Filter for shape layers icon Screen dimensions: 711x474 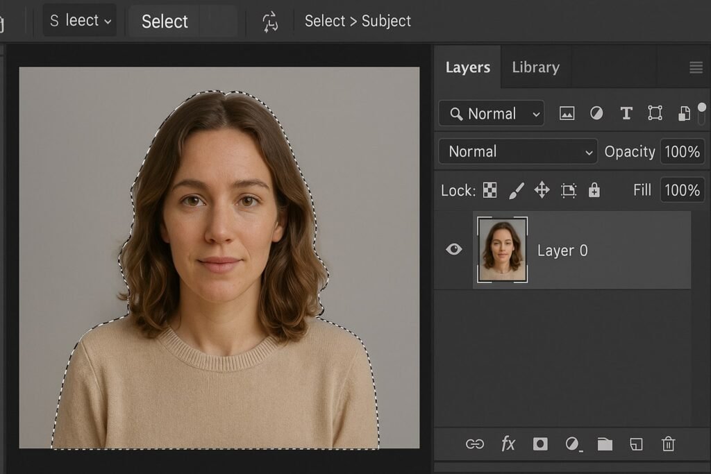pyautogui.click(x=655, y=113)
